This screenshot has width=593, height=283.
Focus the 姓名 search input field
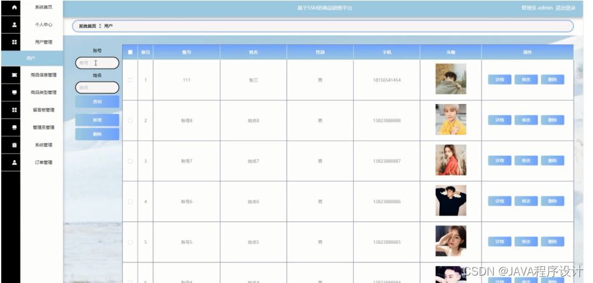[x=97, y=87]
